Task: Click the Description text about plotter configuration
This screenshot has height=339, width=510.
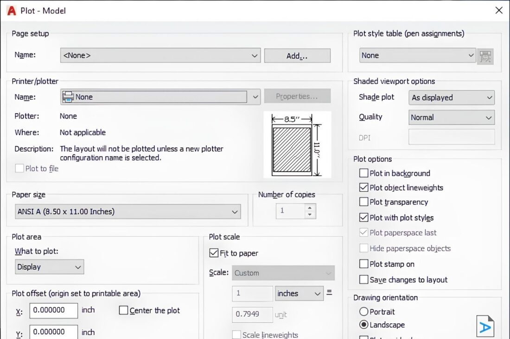Action: click(141, 153)
